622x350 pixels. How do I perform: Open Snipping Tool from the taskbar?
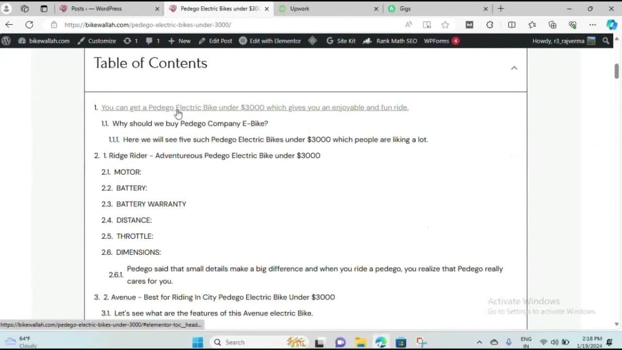point(421,342)
